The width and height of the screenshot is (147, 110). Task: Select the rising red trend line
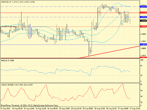110,52
